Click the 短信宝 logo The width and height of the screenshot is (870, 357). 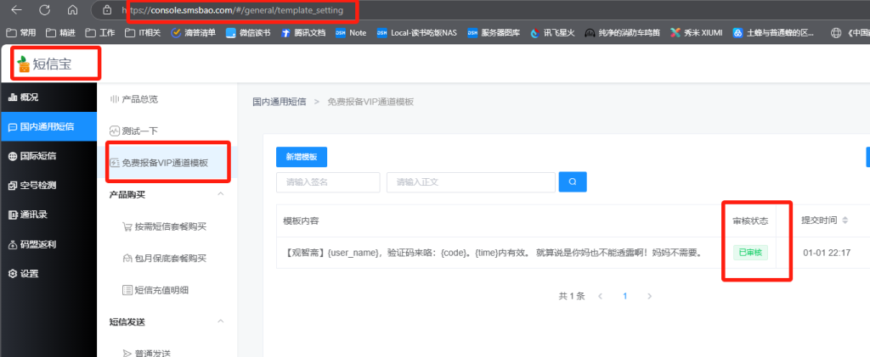point(45,64)
